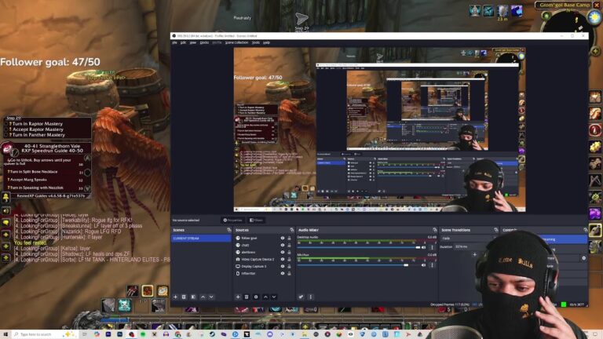Select the Display Capture source row
Screen dimensions: 603x339
pyautogui.click(x=264, y=266)
